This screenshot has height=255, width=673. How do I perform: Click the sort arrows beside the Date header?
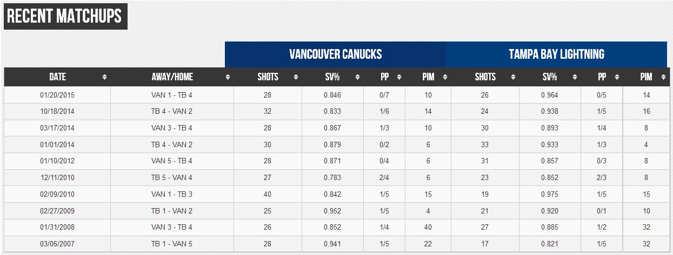point(104,77)
